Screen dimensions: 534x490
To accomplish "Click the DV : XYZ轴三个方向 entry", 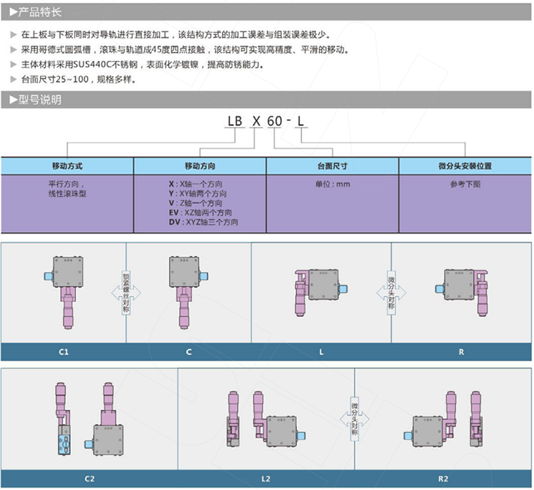I will 203,222.
